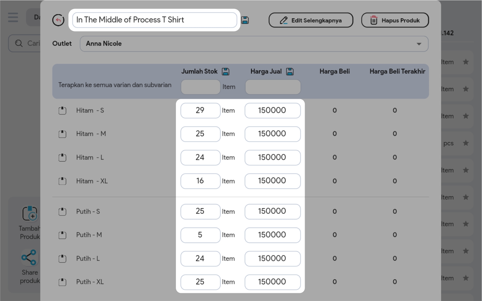This screenshot has height=301, width=482.
Task: Click the Harga Jual field for Putih - XL
Action: (272, 282)
